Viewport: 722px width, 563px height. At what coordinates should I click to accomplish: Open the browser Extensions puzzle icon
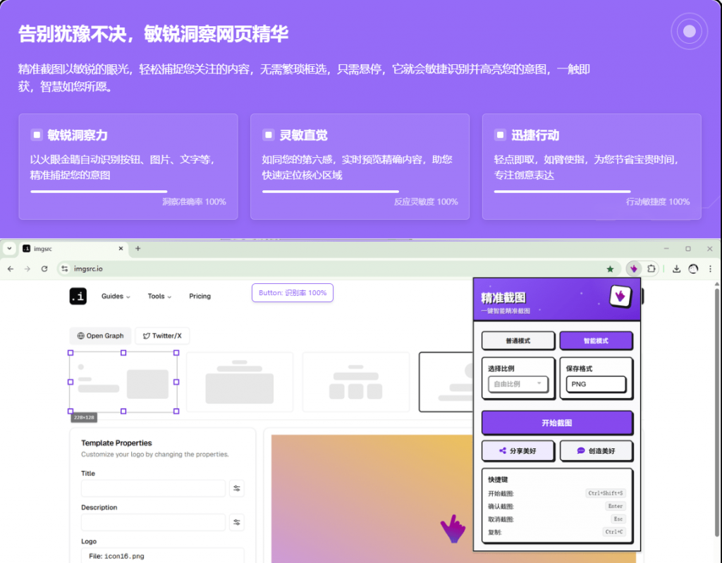pyautogui.click(x=651, y=268)
